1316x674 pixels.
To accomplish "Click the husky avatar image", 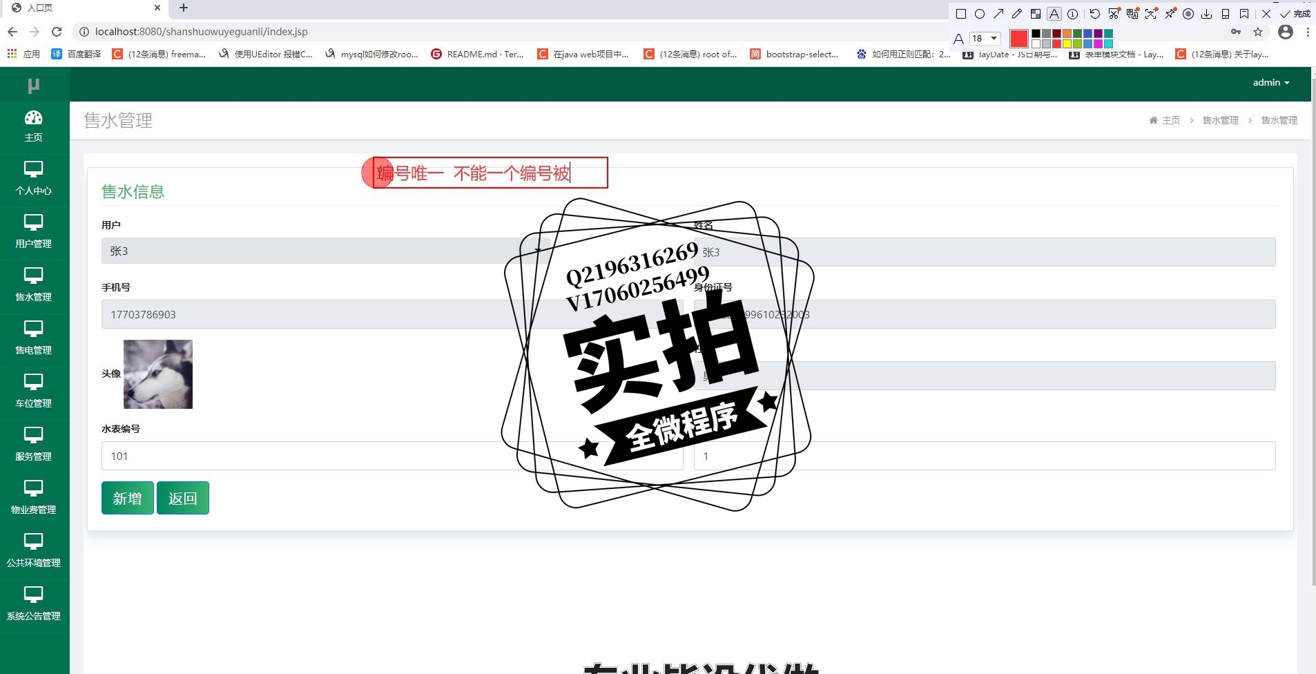I will 158,374.
